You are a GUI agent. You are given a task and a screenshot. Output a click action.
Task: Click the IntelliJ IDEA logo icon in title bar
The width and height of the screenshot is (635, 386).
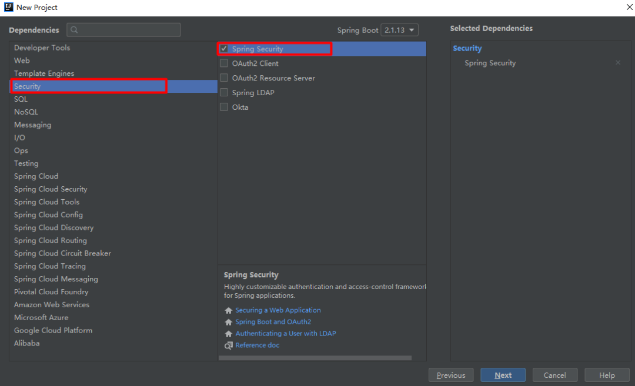pyautogui.click(x=8, y=7)
